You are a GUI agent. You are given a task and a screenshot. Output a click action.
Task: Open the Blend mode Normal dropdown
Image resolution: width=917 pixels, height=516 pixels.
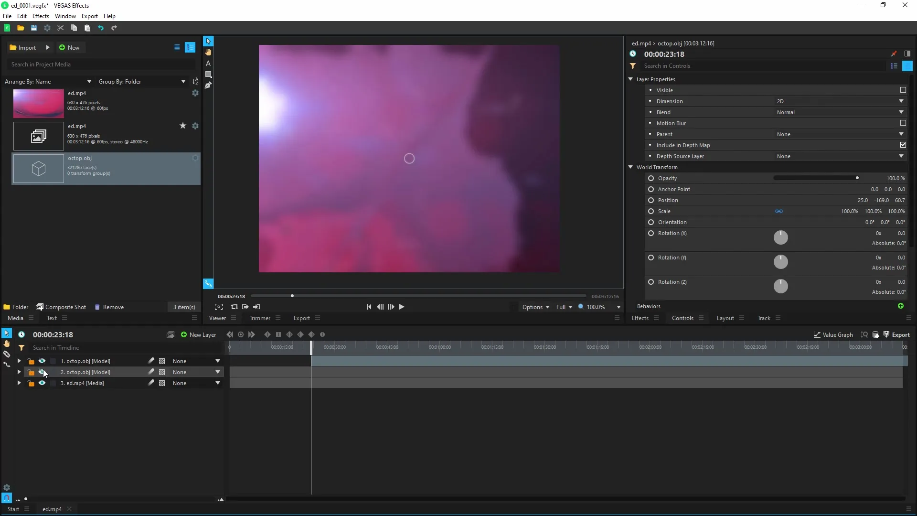840,112
